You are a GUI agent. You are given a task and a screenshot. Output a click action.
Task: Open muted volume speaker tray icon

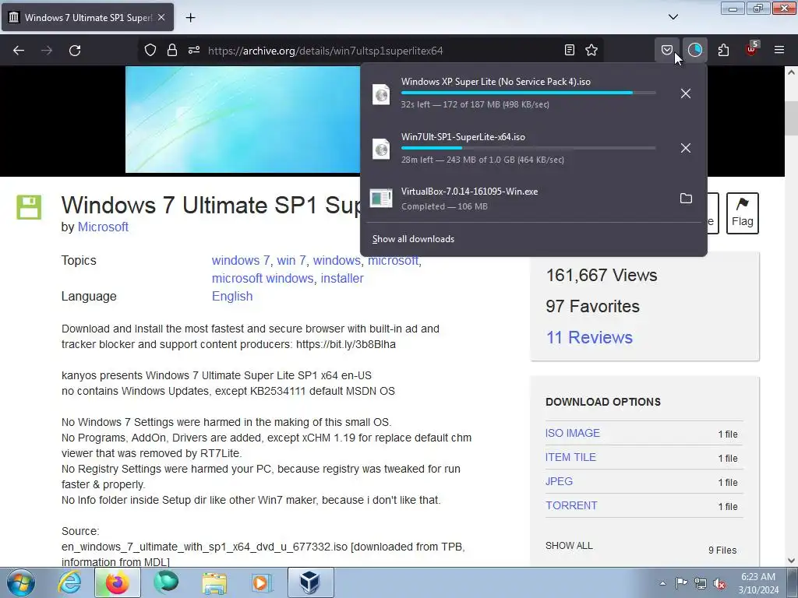pos(719,584)
